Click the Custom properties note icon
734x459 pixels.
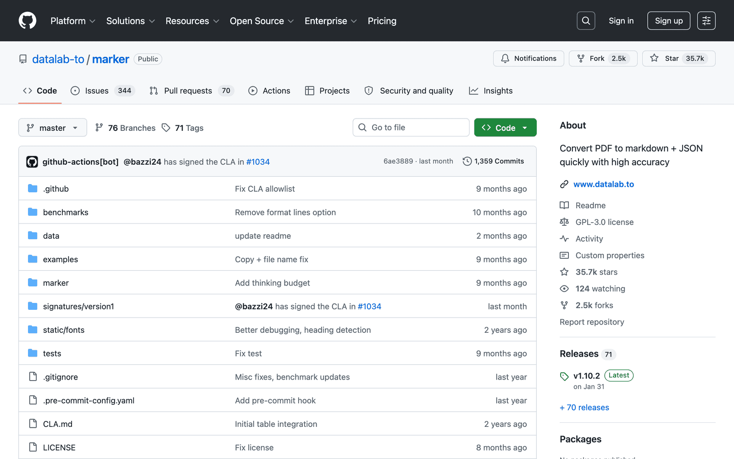coord(564,255)
